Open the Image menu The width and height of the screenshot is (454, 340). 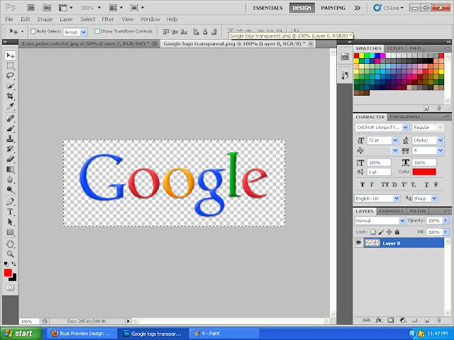[45, 19]
